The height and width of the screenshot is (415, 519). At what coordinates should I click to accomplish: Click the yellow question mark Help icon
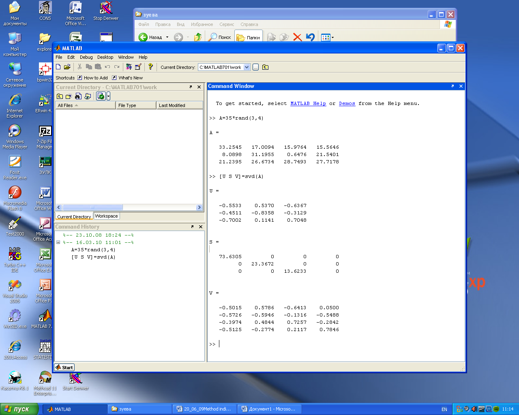150,67
